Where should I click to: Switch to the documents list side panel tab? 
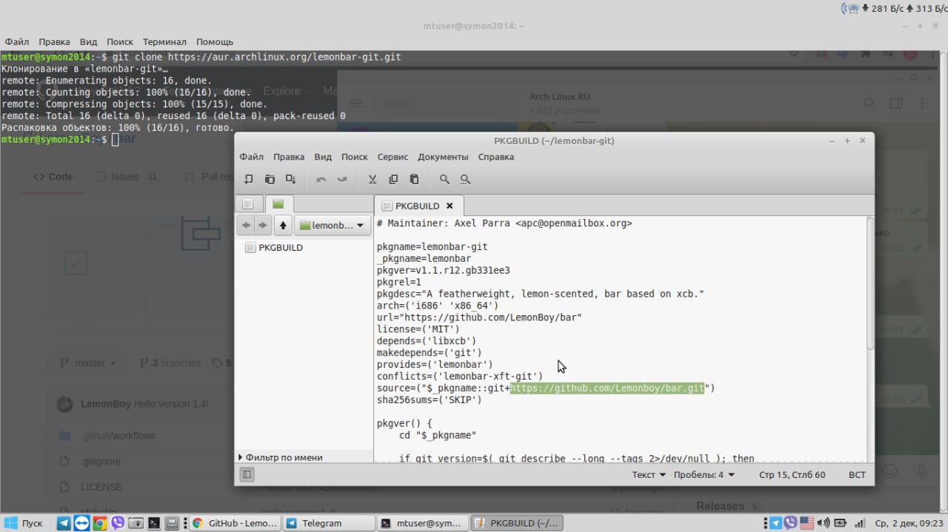tap(248, 203)
